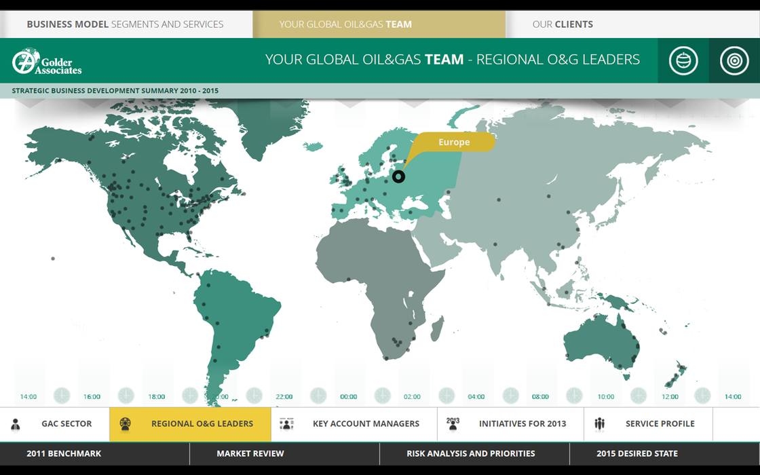
Task: Click the clock icon between 14:00 and 16:00
Action: pos(62,396)
